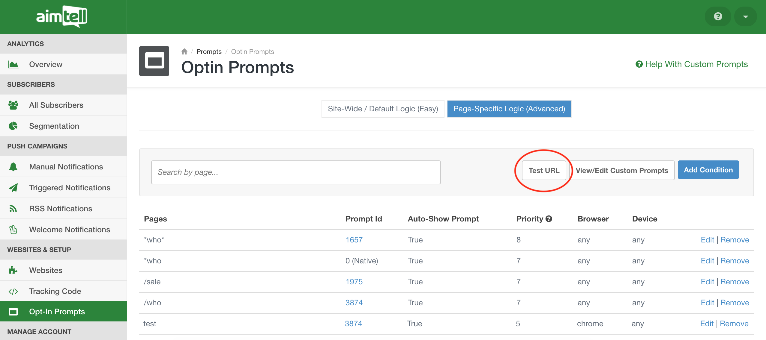Click the Priority help tooltip icon
This screenshot has height=340, width=766.
(x=549, y=219)
